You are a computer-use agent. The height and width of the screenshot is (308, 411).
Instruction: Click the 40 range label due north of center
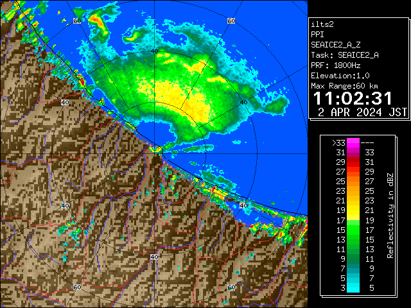pos(154,51)
